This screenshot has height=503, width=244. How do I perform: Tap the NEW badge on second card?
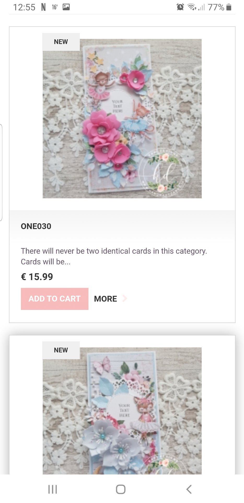pos(61,350)
